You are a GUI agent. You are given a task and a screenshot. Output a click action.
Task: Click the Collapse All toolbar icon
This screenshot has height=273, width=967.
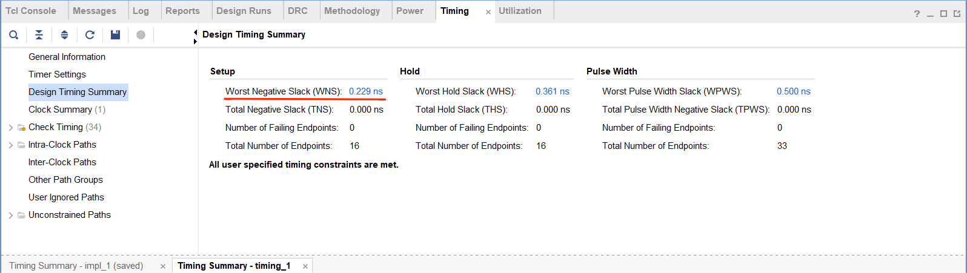coord(39,35)
